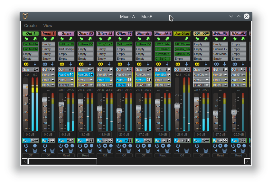The image size is (272, 186).
Task: Toggle the power button on Aux Gitarr strip
Action: click(178, 146)
